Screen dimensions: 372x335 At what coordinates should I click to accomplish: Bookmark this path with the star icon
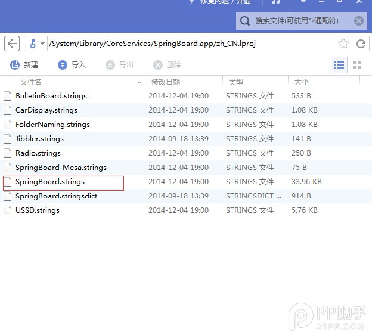(343, 44)
